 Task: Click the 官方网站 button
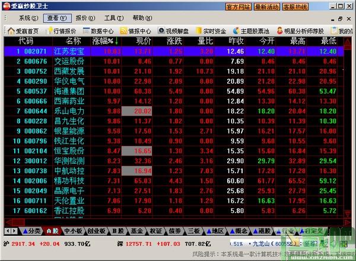pos(239,7)
